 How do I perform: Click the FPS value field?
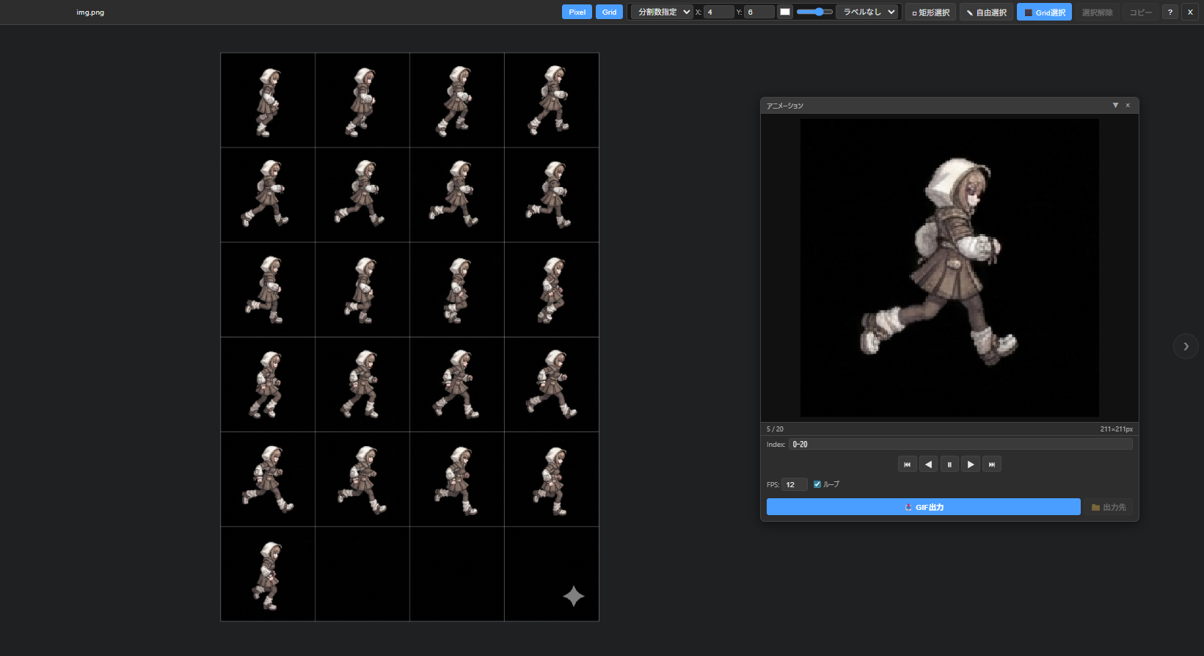tap(795, 484)
